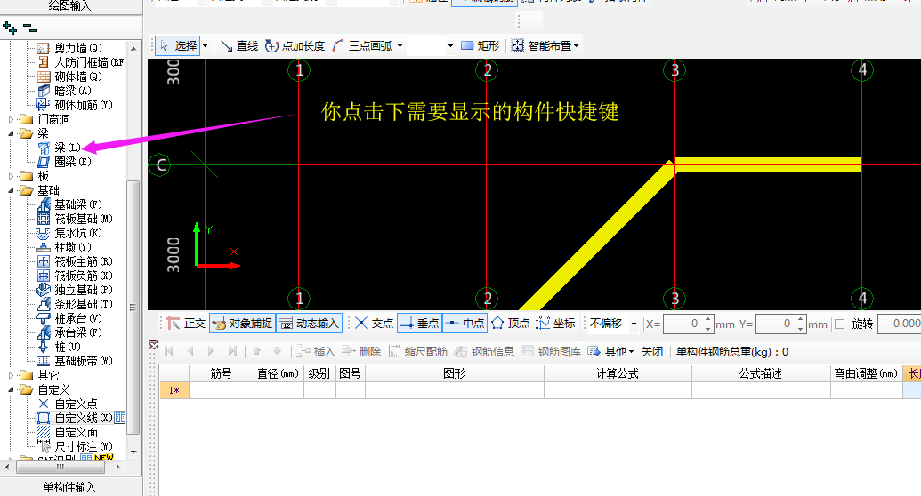Activate the 选择 tool
The image size is (921, 496).
point(179,46)
